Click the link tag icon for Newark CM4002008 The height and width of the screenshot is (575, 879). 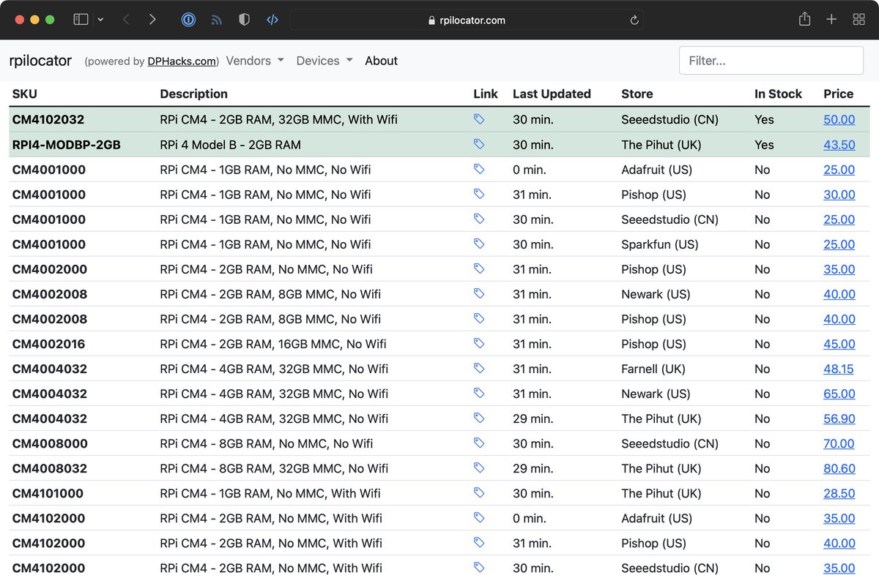click(x=479, y=293)
